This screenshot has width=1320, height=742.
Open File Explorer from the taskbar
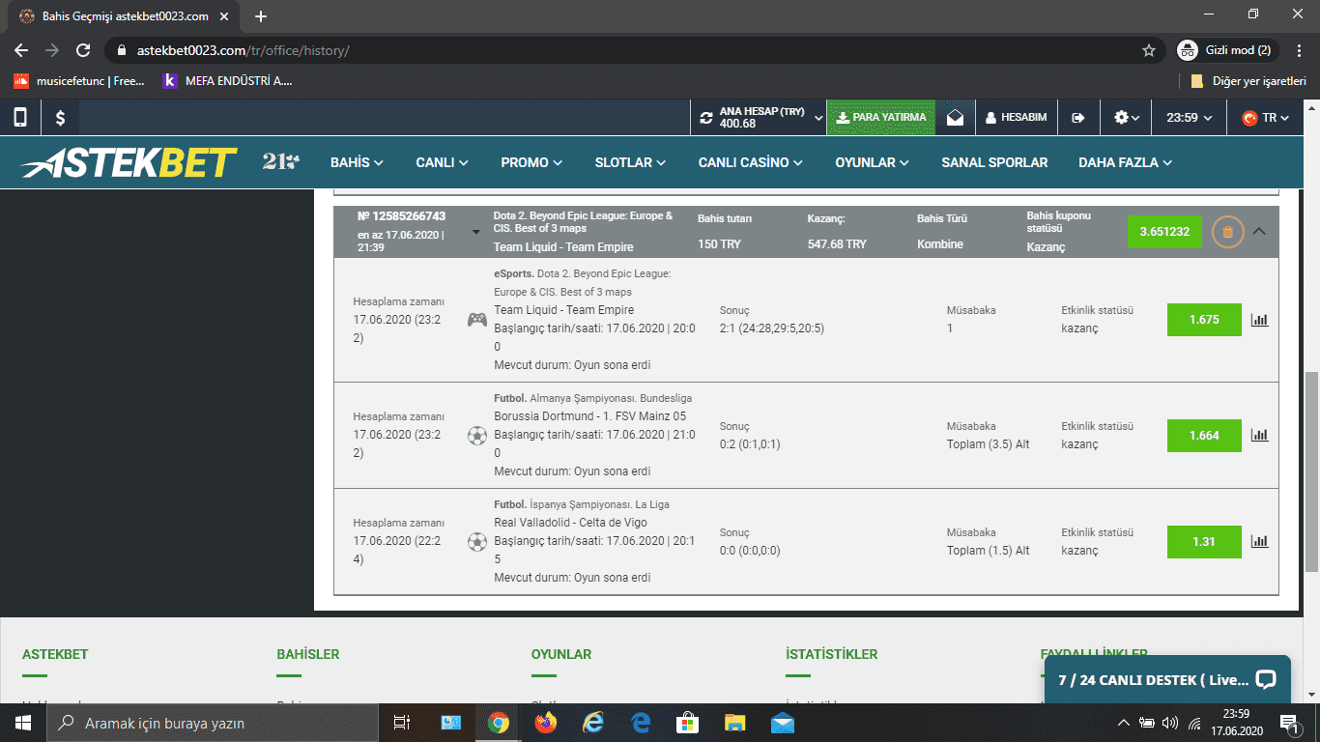point(735,723)
